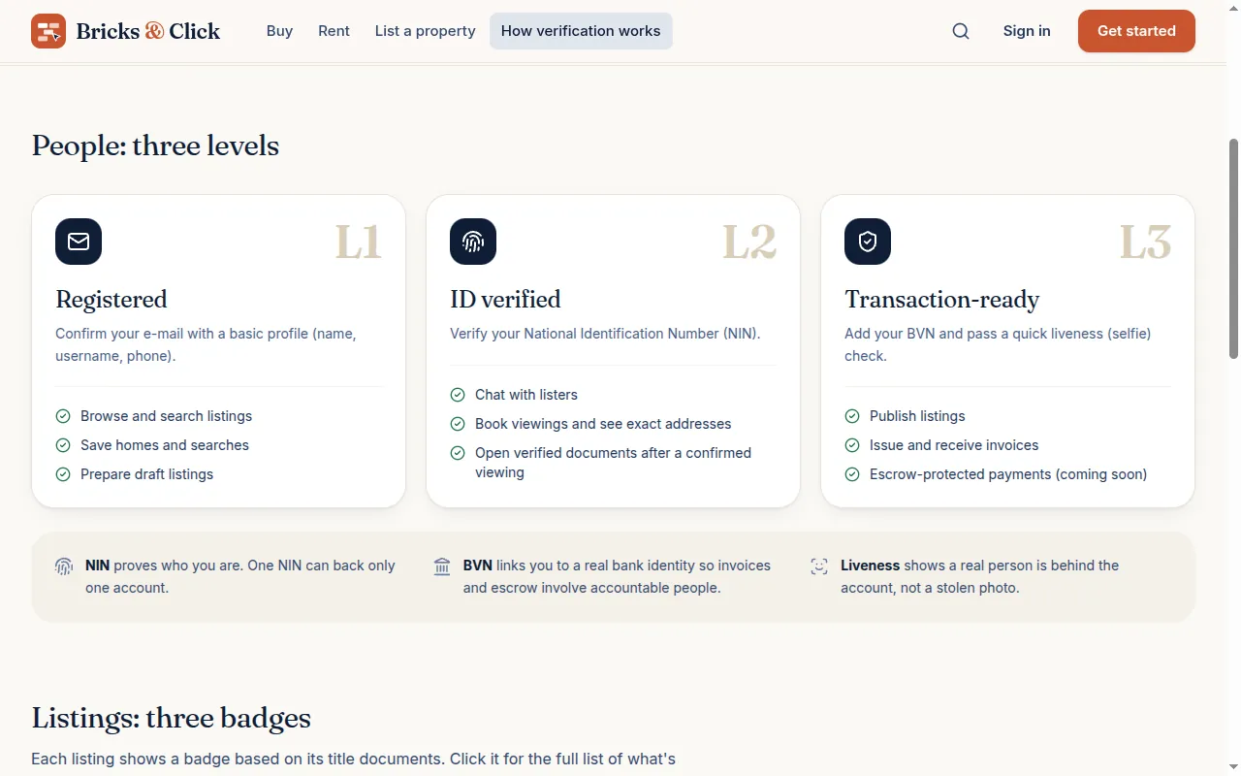Click 'Browse and search listings' text
This screenshot has height=776, width=1241.
[166, 416]
